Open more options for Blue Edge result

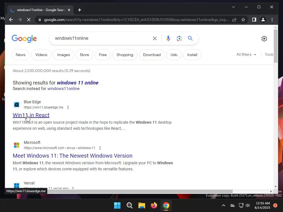tap(68, 107)
